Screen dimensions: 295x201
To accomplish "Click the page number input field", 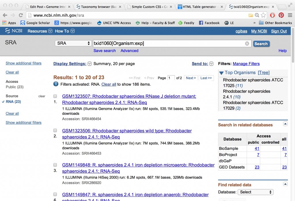I will click(171, 78).
